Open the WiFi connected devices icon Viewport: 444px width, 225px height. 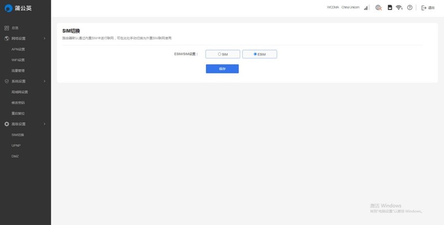[x=399, y=8]
